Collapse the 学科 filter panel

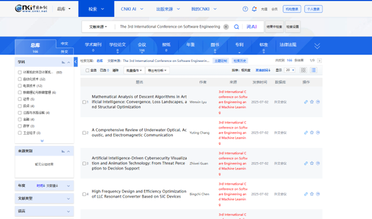coord(69,62)
